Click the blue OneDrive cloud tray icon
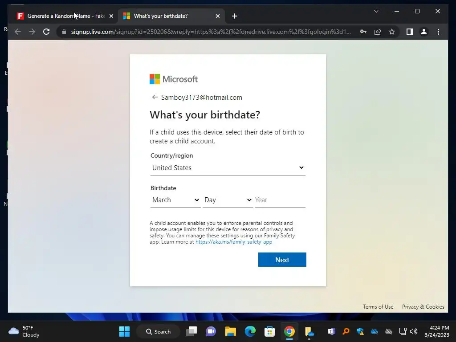The image size is (456, 342). click(x=375, y=331)
